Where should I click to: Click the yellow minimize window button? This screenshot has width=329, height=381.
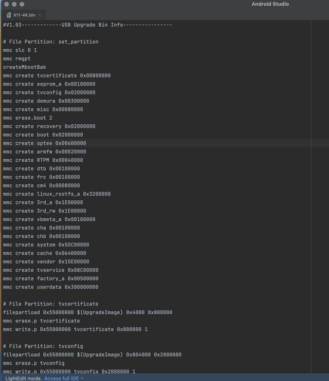pos(14,4)
